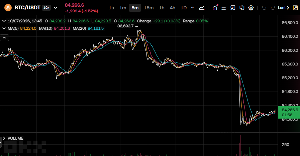Enter fullscreen chart mode

point(295,8)
